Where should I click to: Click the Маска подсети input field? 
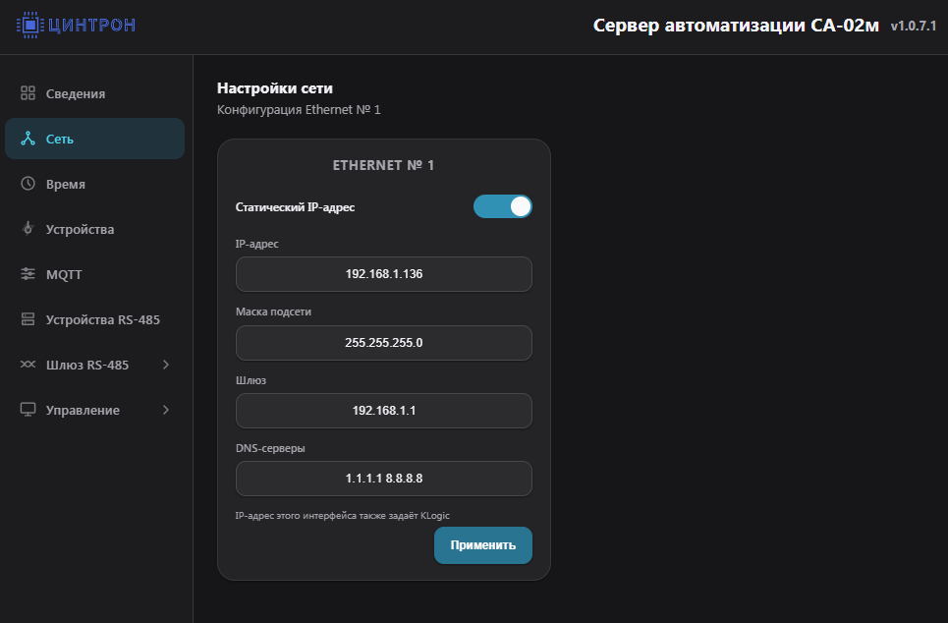pos(384,343)
